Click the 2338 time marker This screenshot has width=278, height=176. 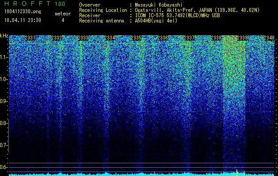[216, 38]
